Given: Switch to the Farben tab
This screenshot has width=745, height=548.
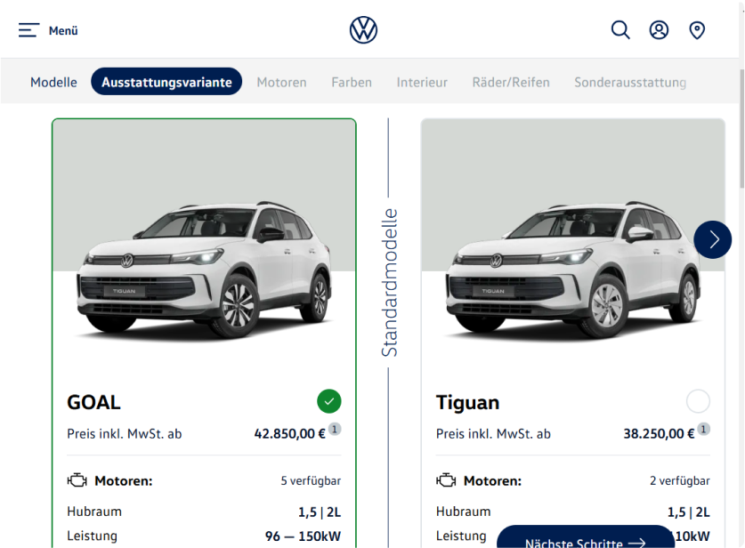Looking at the screenshot, I should 352,82.
